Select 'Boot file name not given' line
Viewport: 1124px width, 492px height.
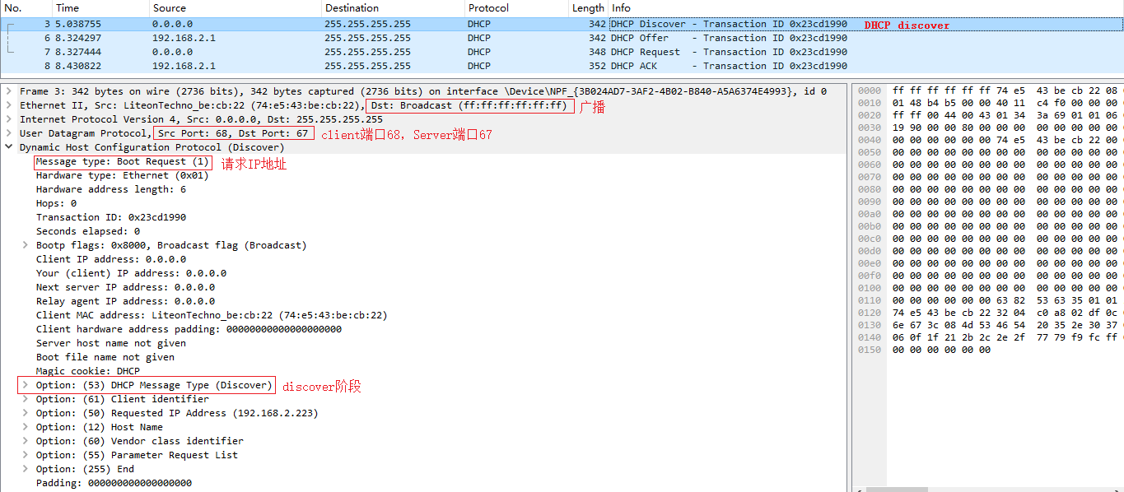[x=105, y=357]
